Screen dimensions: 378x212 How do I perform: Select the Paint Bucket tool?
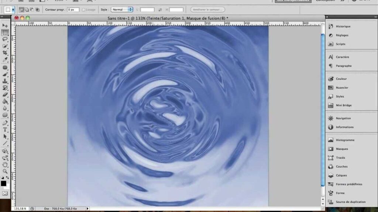5,102
